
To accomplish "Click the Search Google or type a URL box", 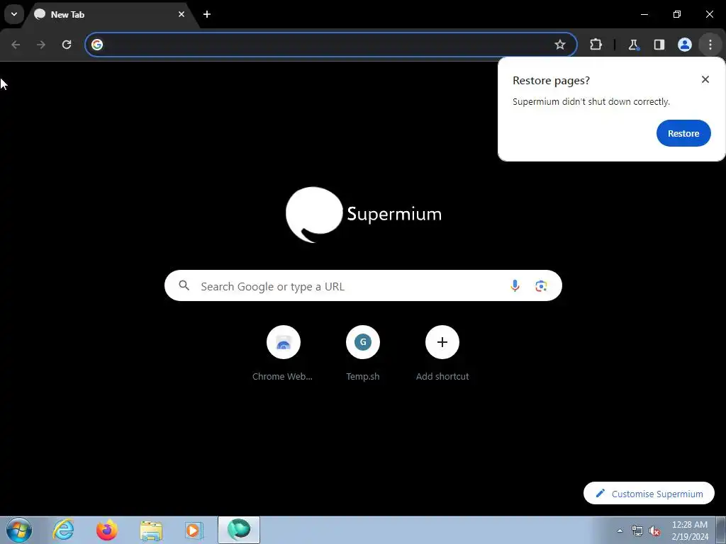I will pos(363,286).
